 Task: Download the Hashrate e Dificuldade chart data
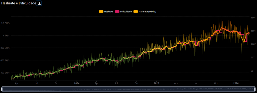pyautogui.click(x=39, y=3)
